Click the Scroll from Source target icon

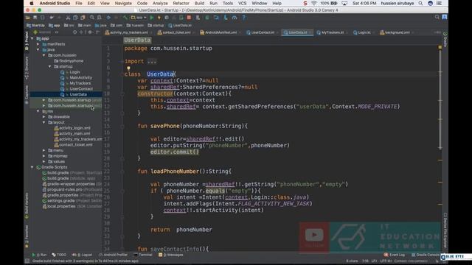(74, 32)
